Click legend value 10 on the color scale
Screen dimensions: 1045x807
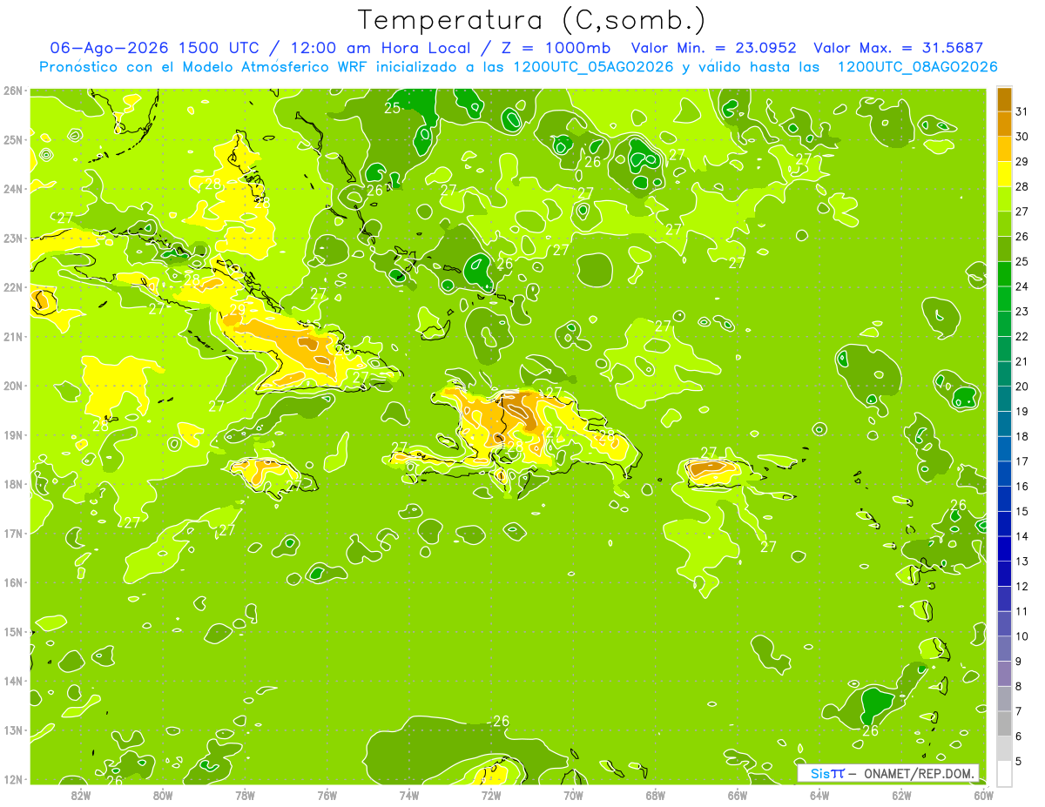click(x=1021, y=636)
